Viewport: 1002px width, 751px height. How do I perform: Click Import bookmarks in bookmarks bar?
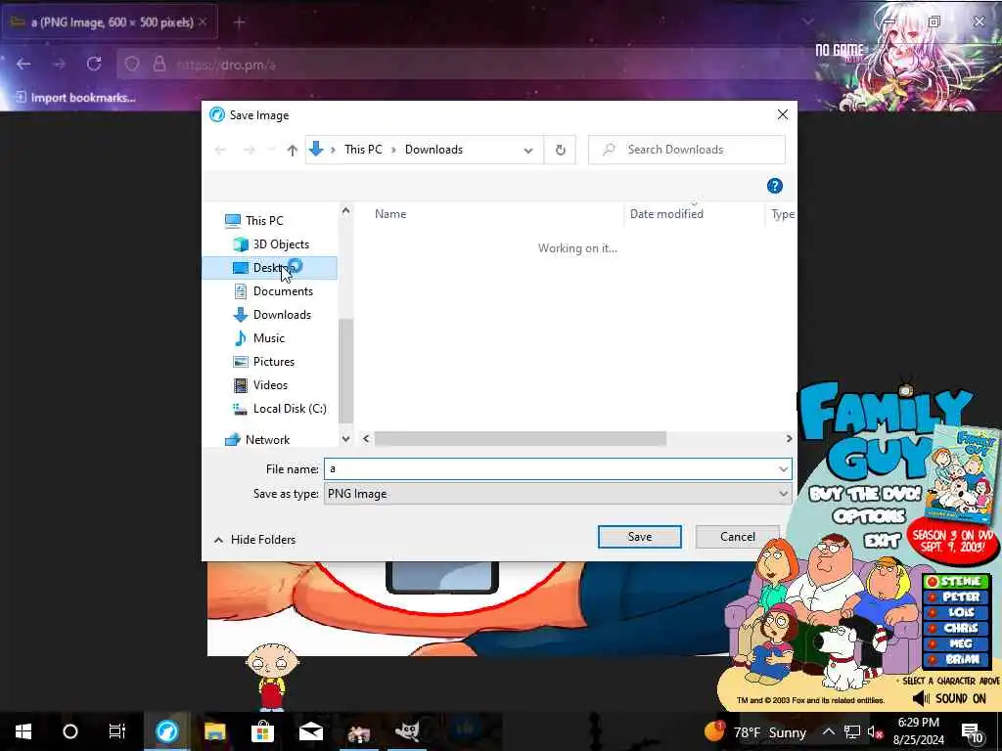tap(75, 98)
